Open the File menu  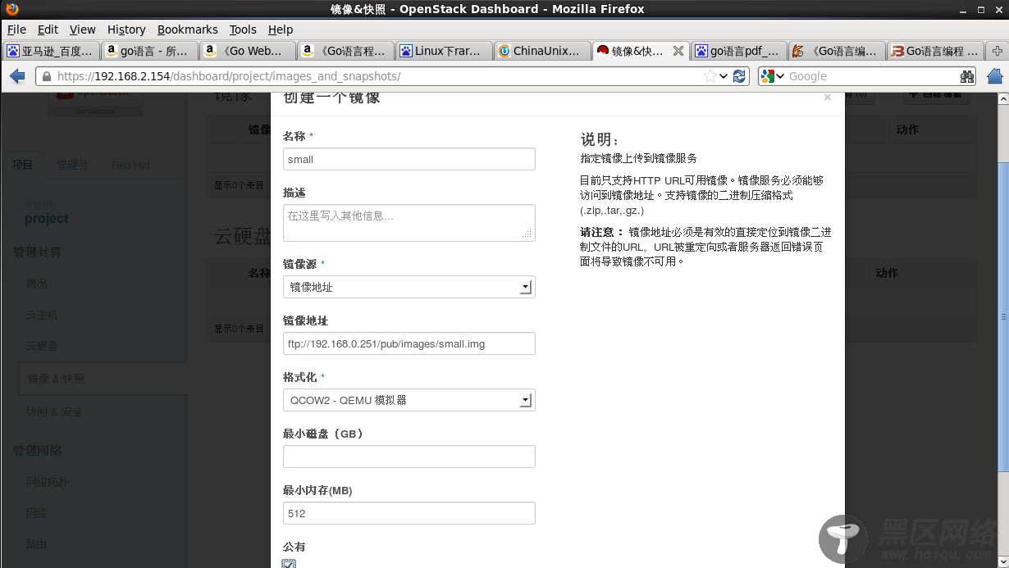click(x=16, y=30)
